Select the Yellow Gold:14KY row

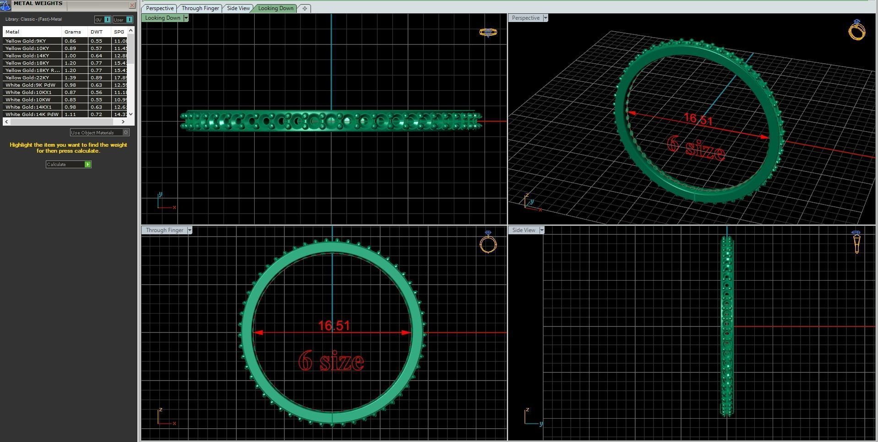click(x=65, y=55)
